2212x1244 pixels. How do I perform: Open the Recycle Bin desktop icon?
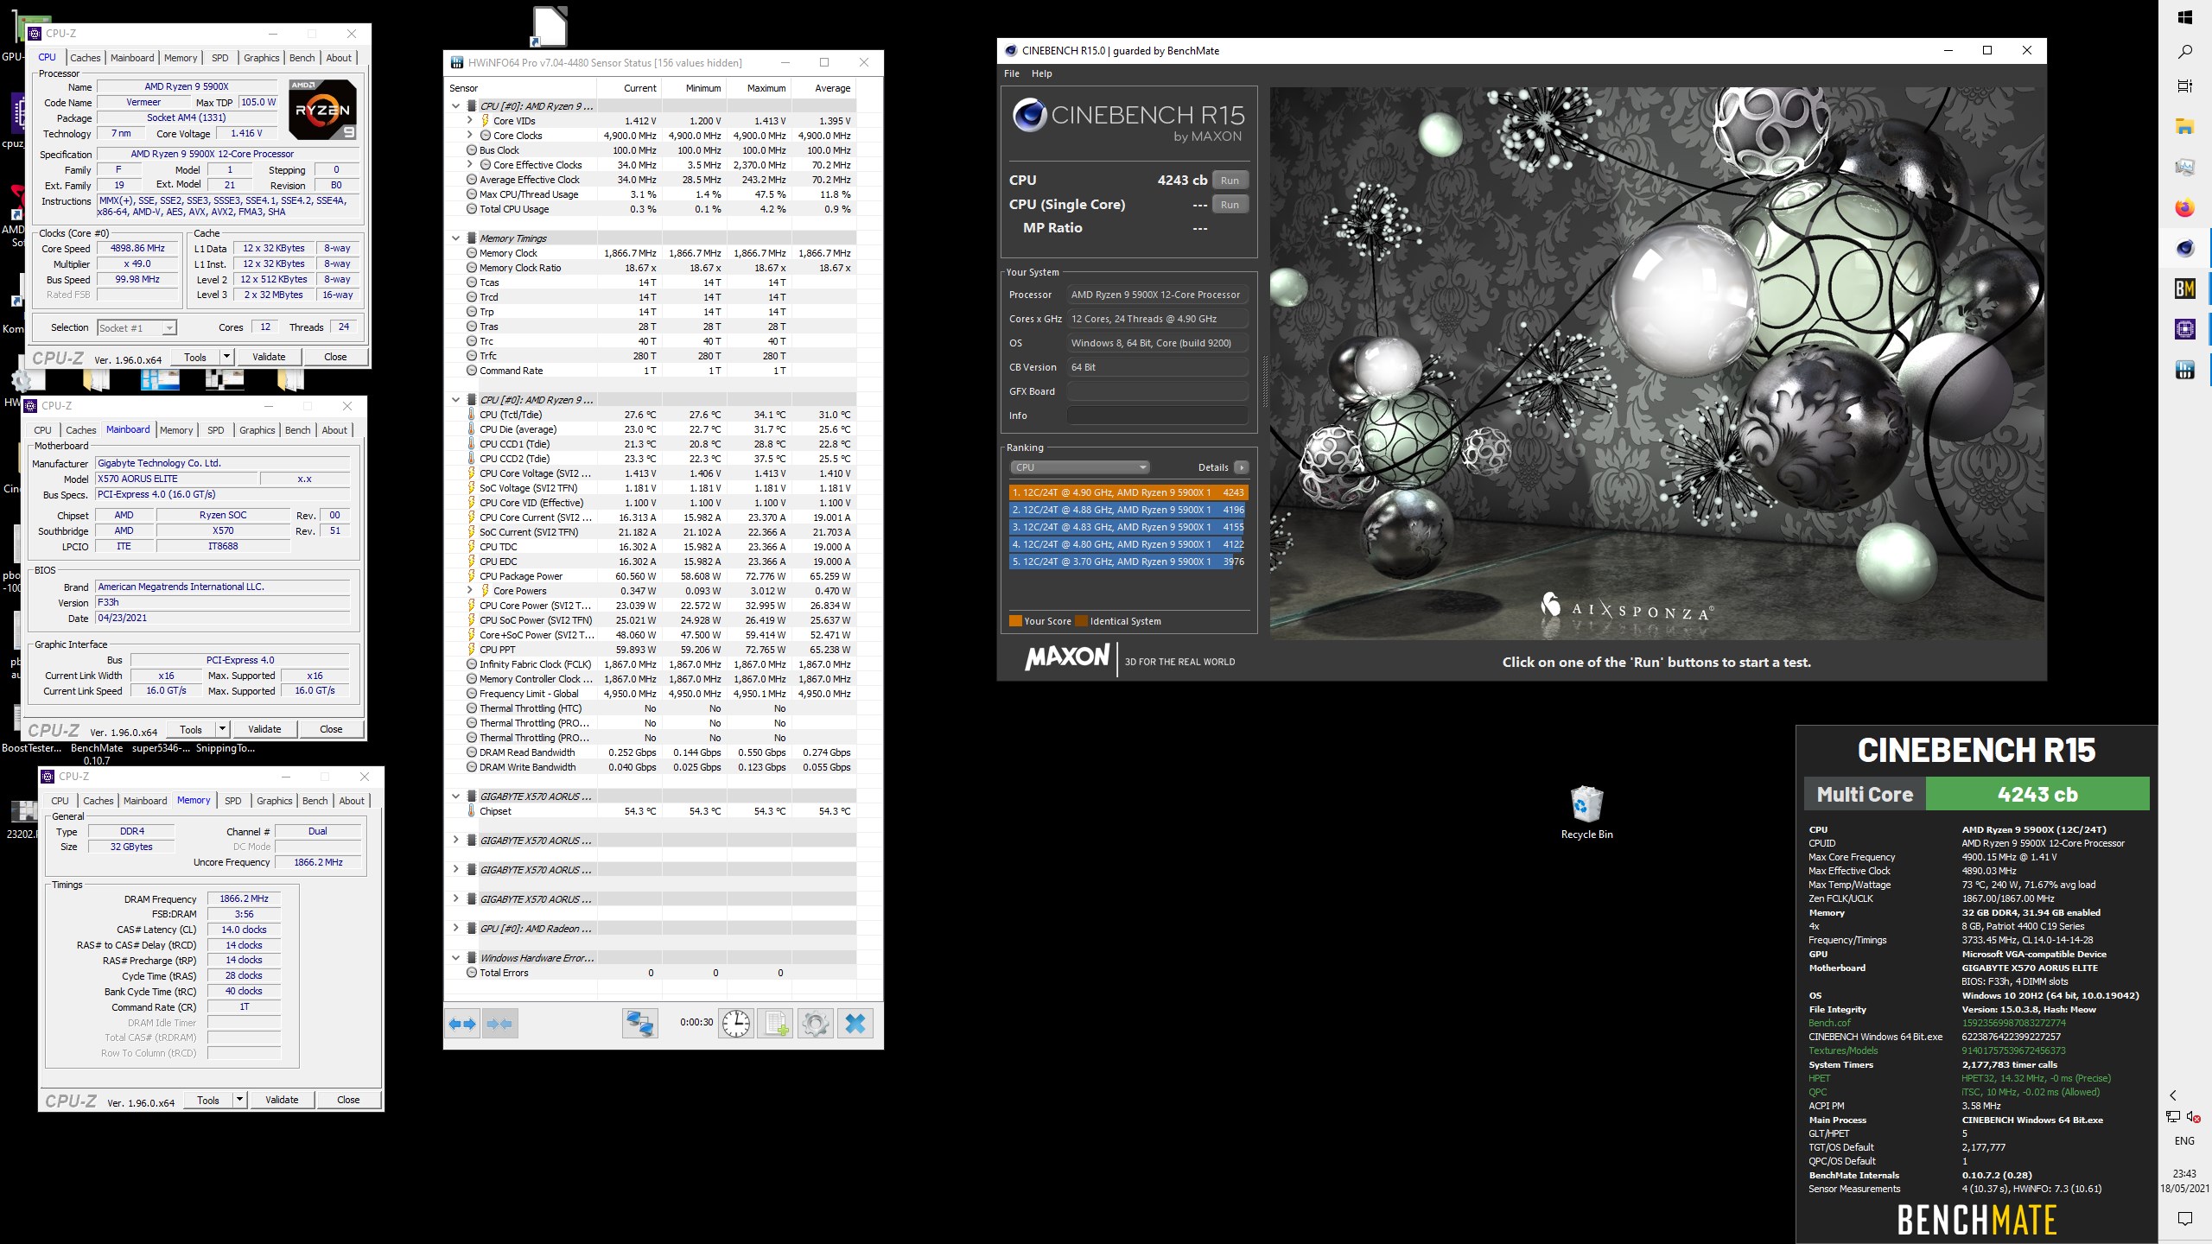click(x=1586, y=812)
